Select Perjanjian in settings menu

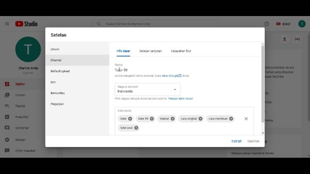pyautogui.click(x=77, y=104)
